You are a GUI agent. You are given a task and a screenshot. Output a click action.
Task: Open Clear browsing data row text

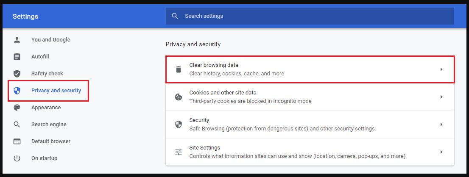[214, 66]
